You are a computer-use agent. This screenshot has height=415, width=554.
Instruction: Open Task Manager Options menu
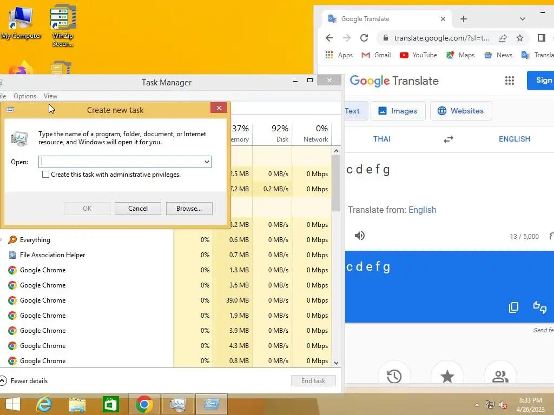point(25,96)
